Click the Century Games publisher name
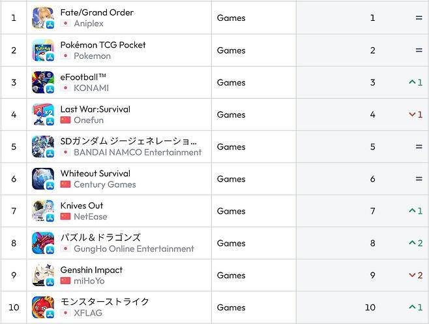 (104, 184)
